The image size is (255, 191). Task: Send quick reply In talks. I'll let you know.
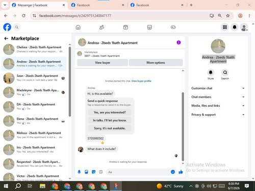pos(110,120)
